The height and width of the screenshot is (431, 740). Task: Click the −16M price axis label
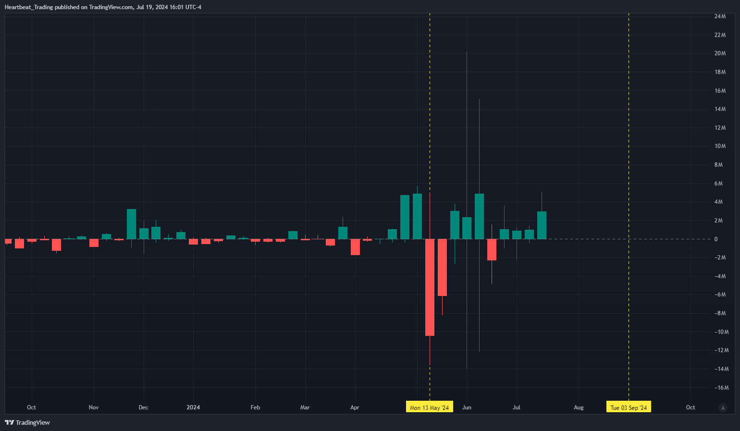(721, 388)
